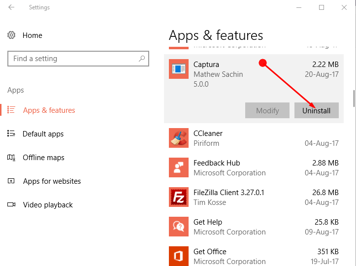Viewport: 356px width, 266px height.
Task: Close the Settings window
Action: coord(344,7)
